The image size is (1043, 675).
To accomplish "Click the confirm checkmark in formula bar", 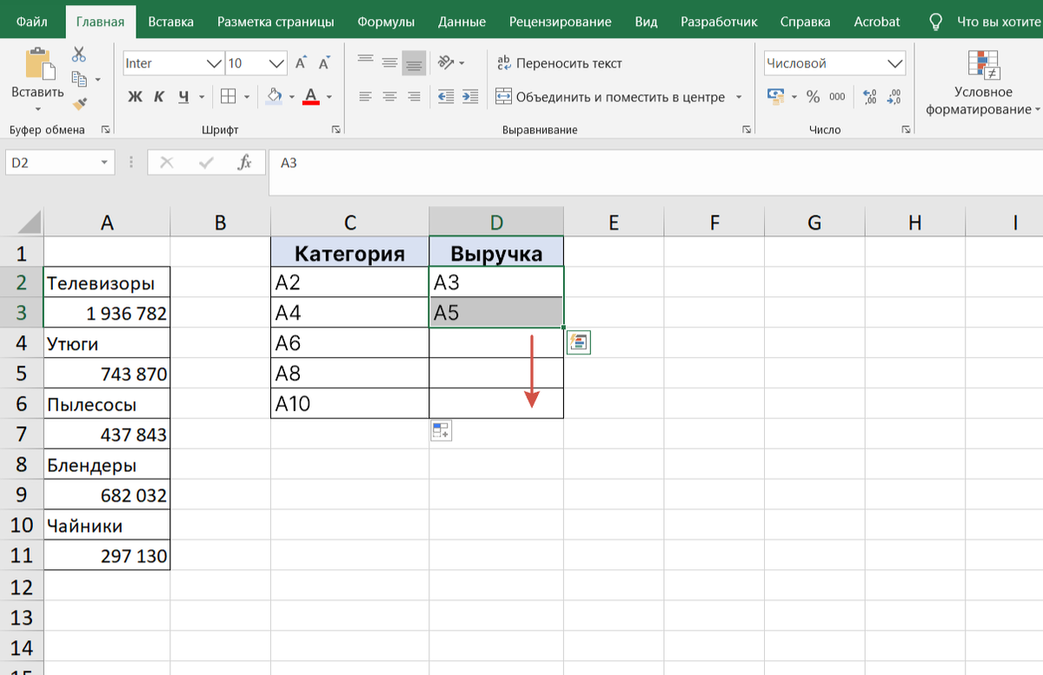I will [x=206, y=162].
